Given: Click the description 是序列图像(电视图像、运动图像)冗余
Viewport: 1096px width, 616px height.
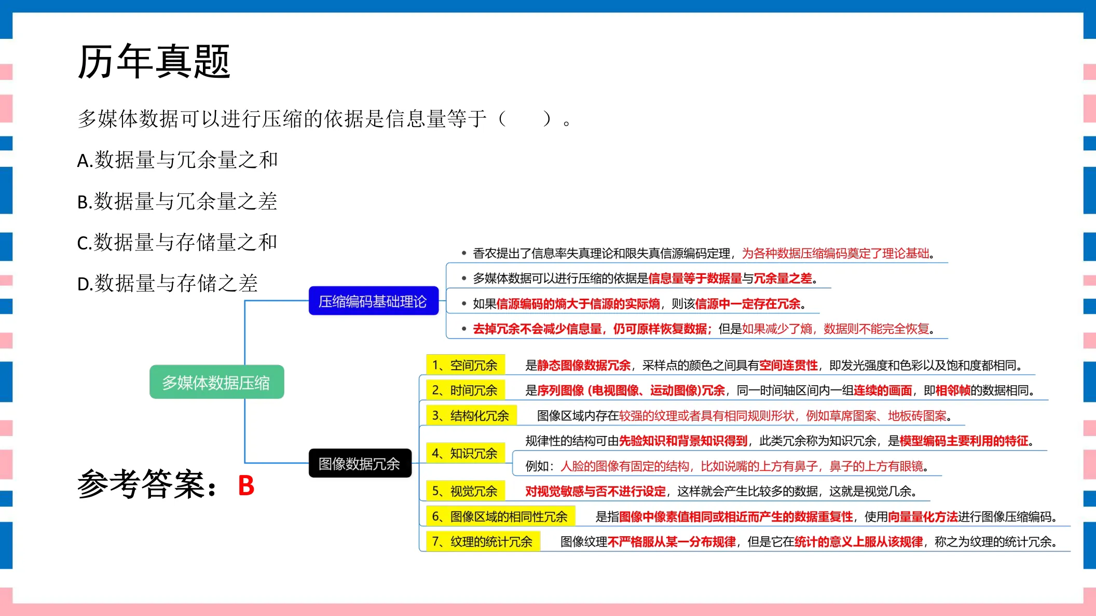Looking at the screenshot, I should pos(780,390).
